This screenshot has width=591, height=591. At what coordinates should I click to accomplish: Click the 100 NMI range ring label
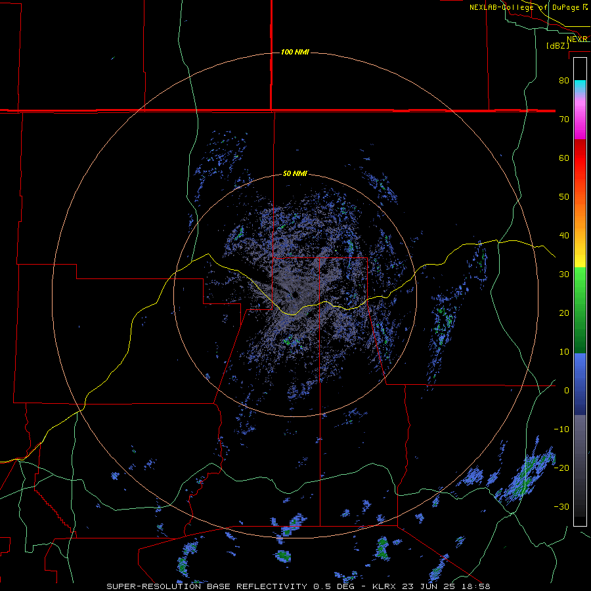[x=295, y=52]
